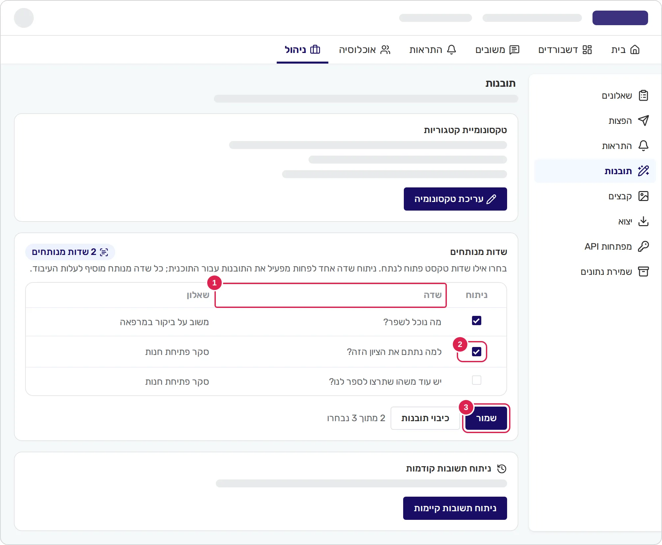Click the image קבצים icon
The width and height of the screenshot is (662, 545).
tap(643, 196)
